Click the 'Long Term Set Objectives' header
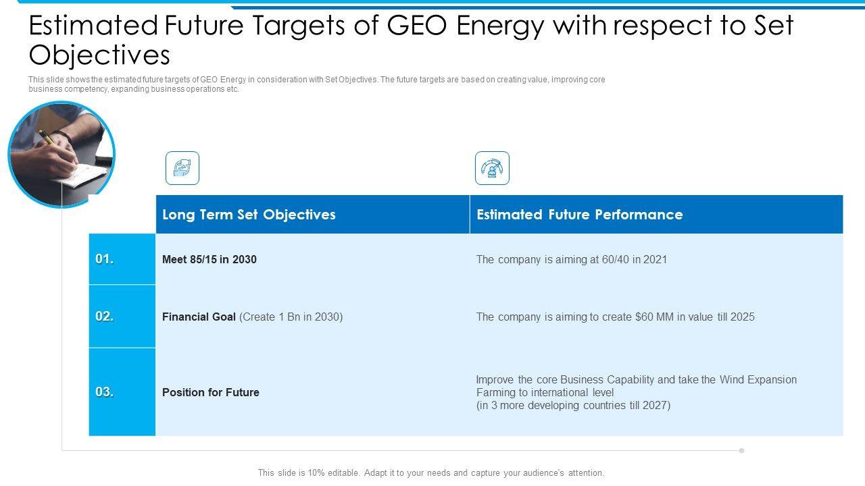This screenshot has height=486, width=865. click(x=249, y=215)
